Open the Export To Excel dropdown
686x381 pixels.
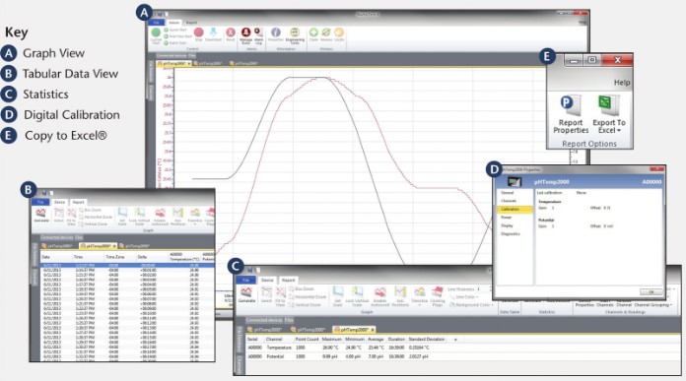click(609, 114)
